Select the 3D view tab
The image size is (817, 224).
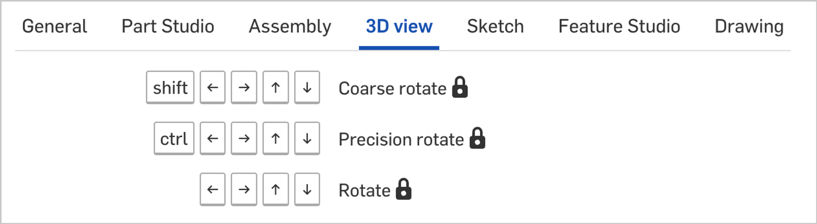click(399, 26)
